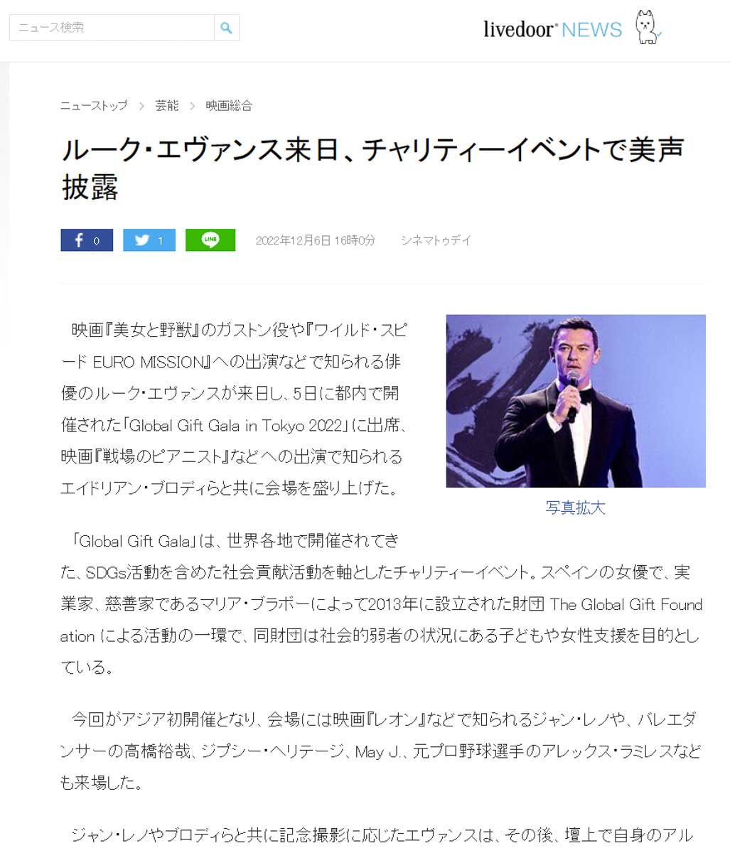
Task: Open the ニューストップ breadcrumb link
Action: (x=94, y=106)
